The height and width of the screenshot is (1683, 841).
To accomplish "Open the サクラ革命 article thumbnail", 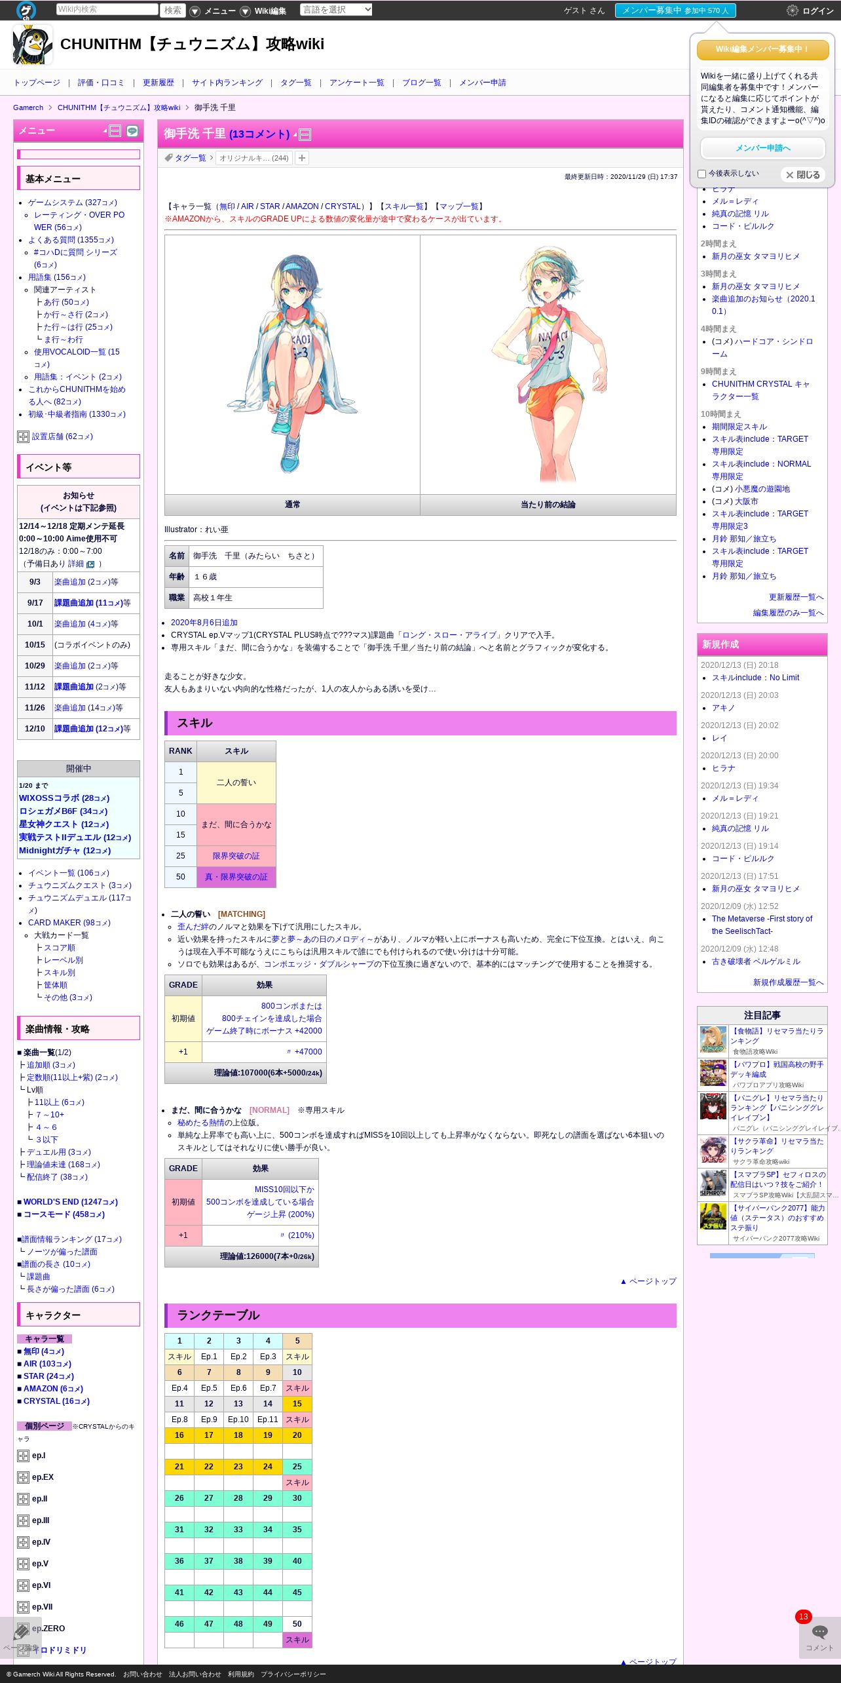I will (x=713, y=1150).
